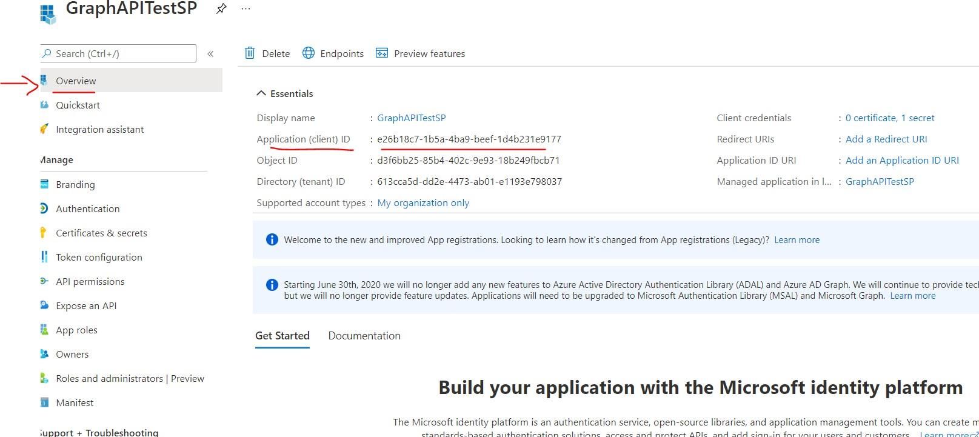Go to API permissions
The width and height of the screenshot is (979, 437).
[x=90, y=281]
